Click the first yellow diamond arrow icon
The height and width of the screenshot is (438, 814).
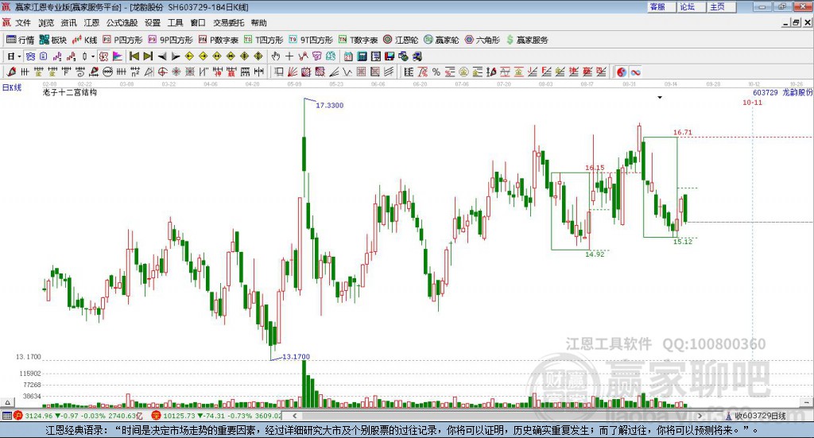coord(189,56)
